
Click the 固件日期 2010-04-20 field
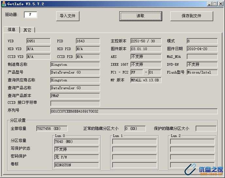point(202,49)
